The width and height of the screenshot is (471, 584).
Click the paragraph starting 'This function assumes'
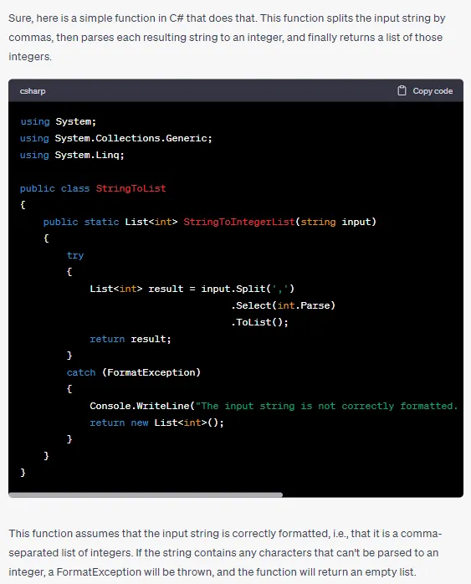coord(225,553)
